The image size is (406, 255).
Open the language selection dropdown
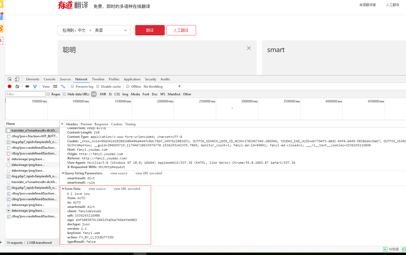point(94,30)
